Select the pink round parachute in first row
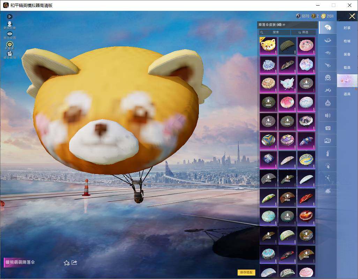This screenshot has width=358, height=279. pyautogui.click(x=306, y=46)
